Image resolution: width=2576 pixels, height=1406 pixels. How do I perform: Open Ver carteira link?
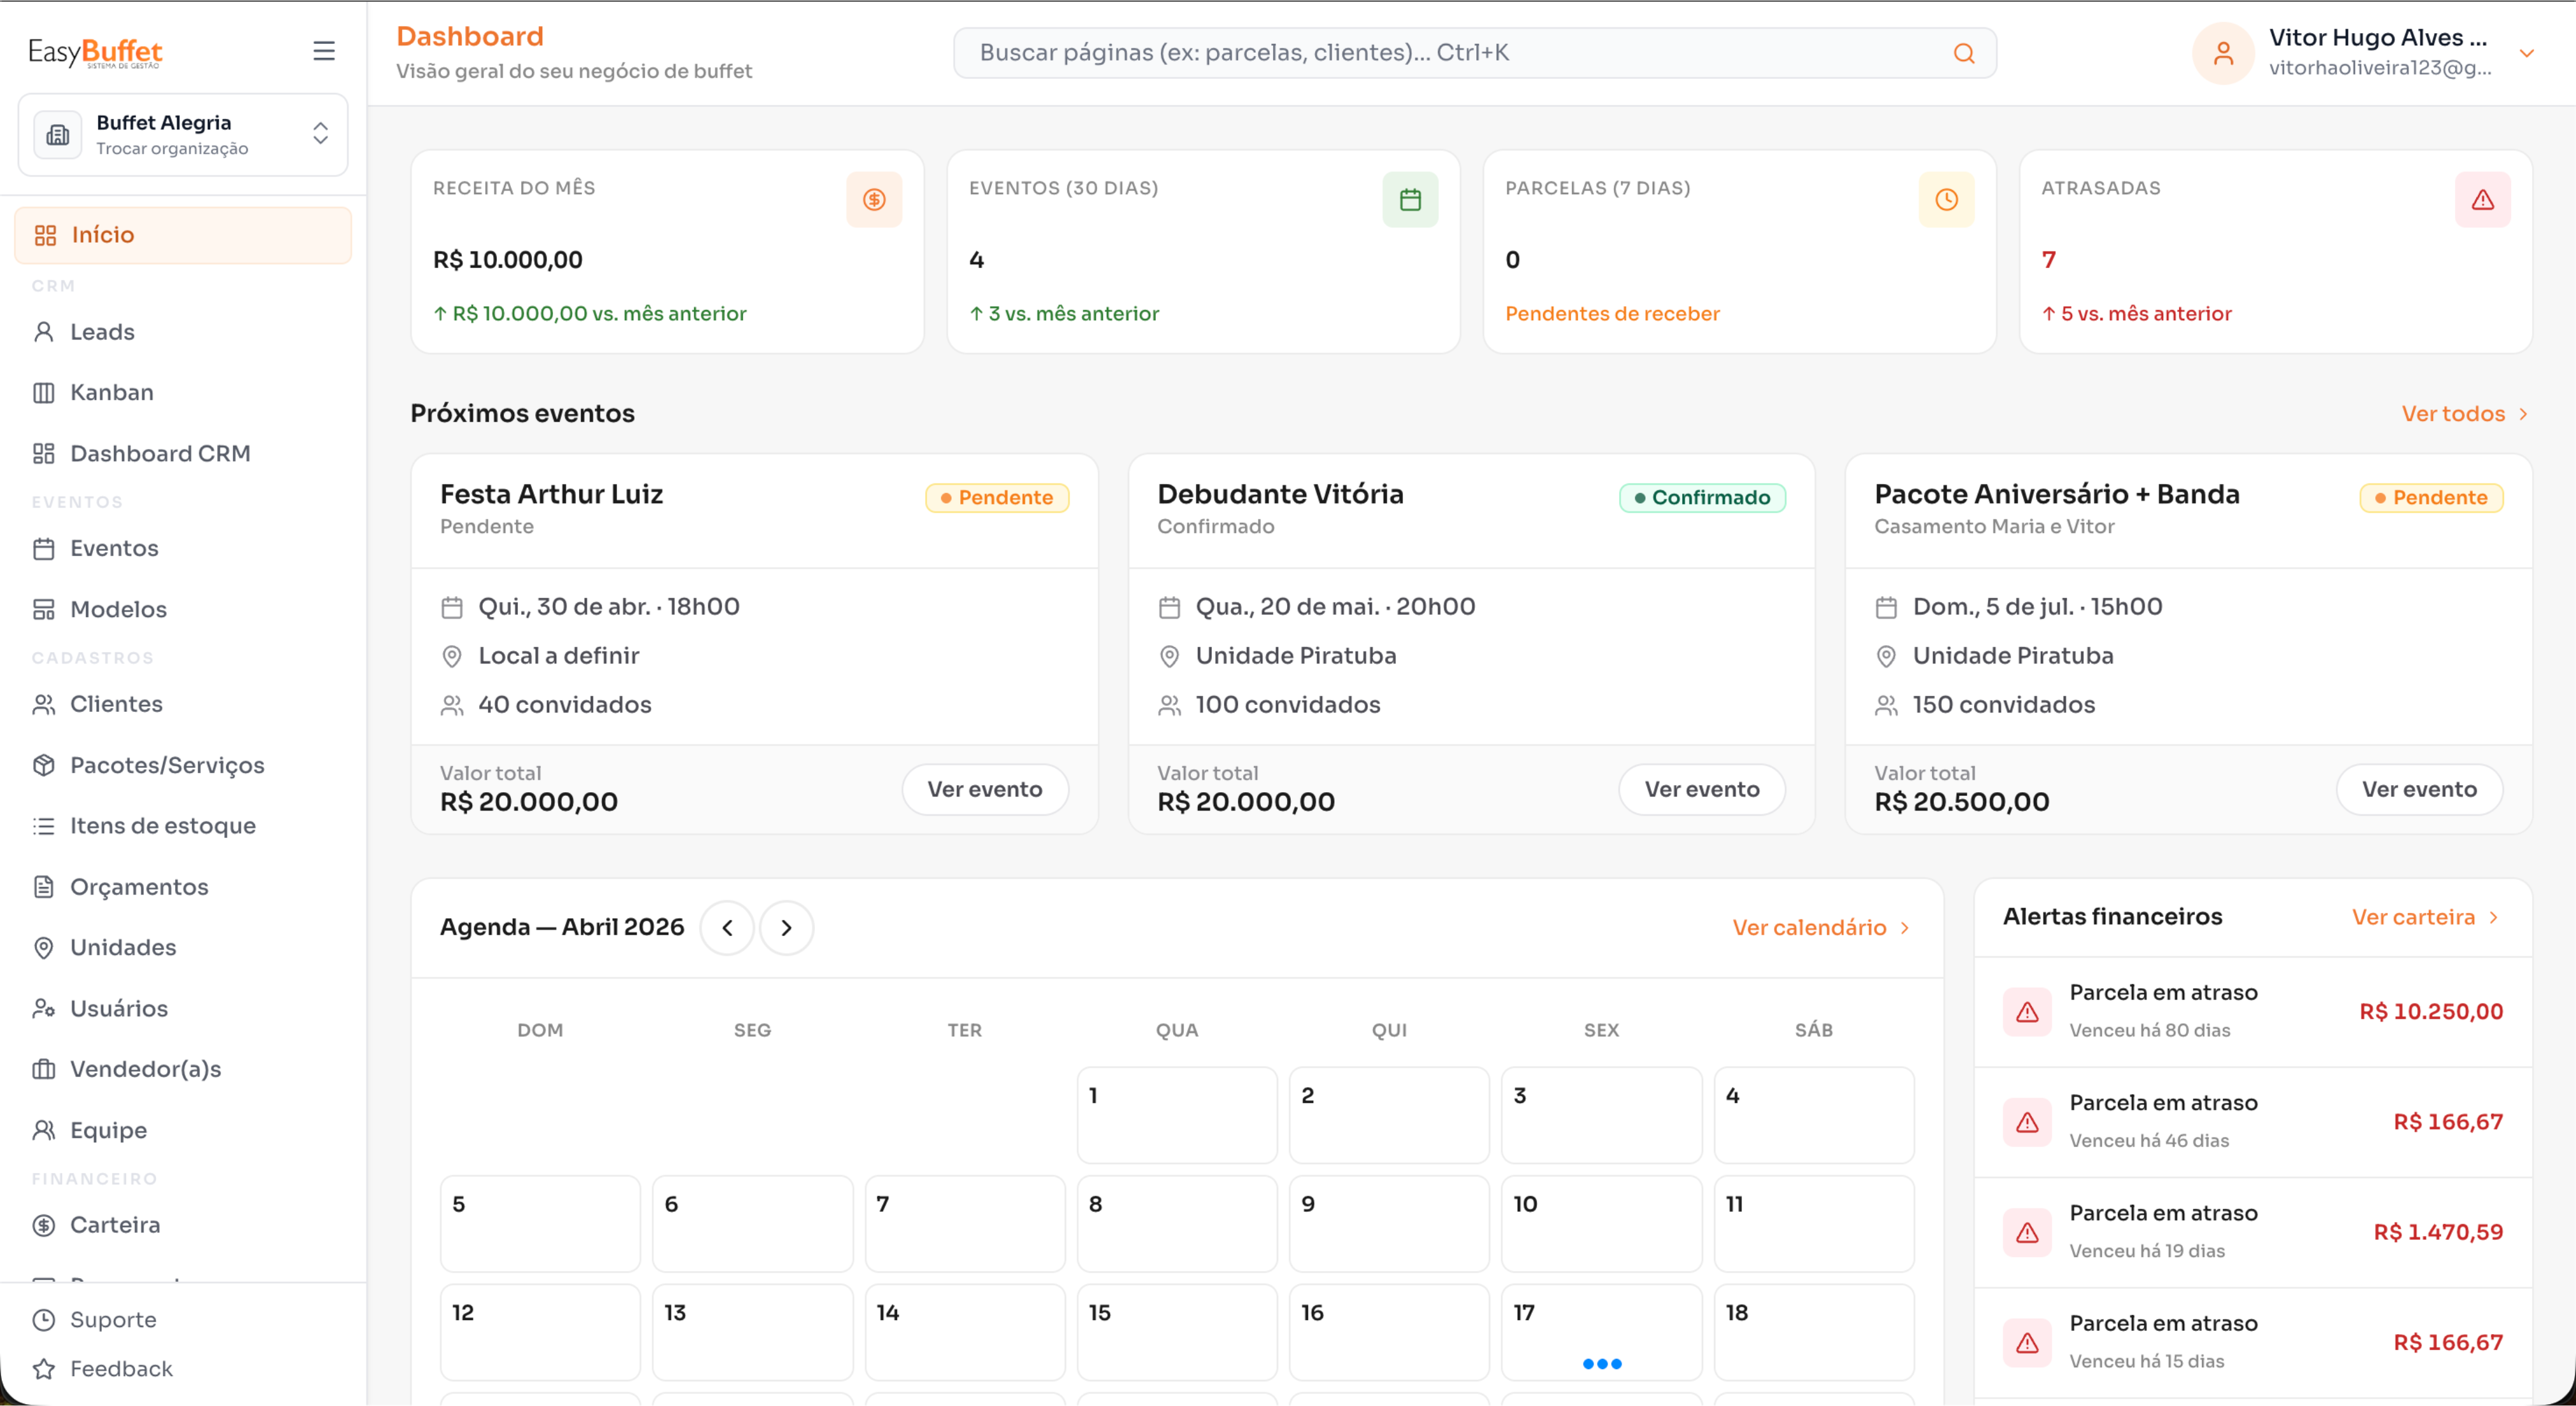coord(2426,918)
